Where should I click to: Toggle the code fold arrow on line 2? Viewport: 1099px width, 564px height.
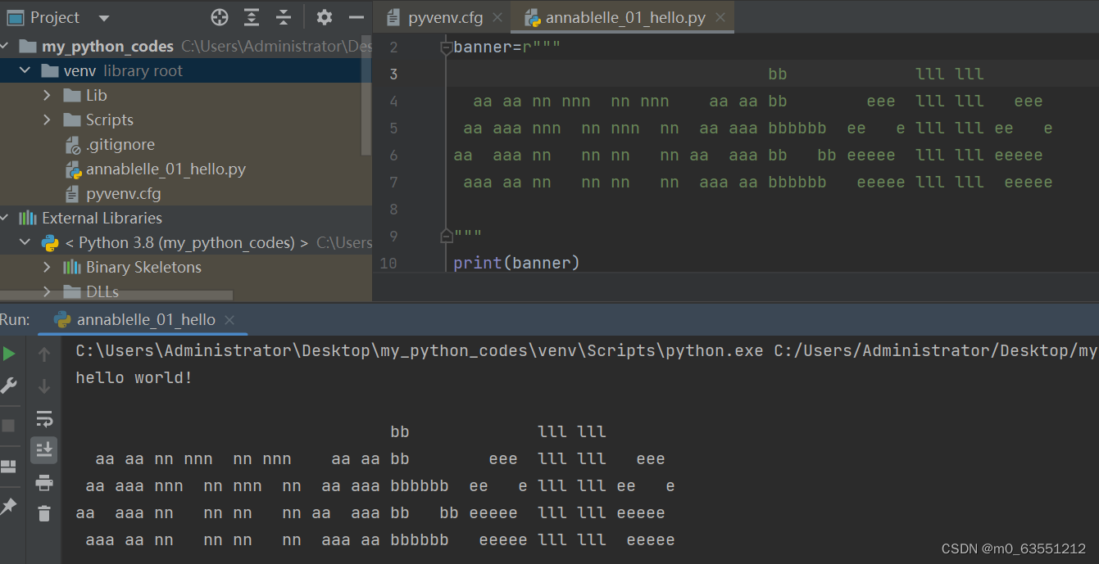pyautogui.click(x=445, y=47)
